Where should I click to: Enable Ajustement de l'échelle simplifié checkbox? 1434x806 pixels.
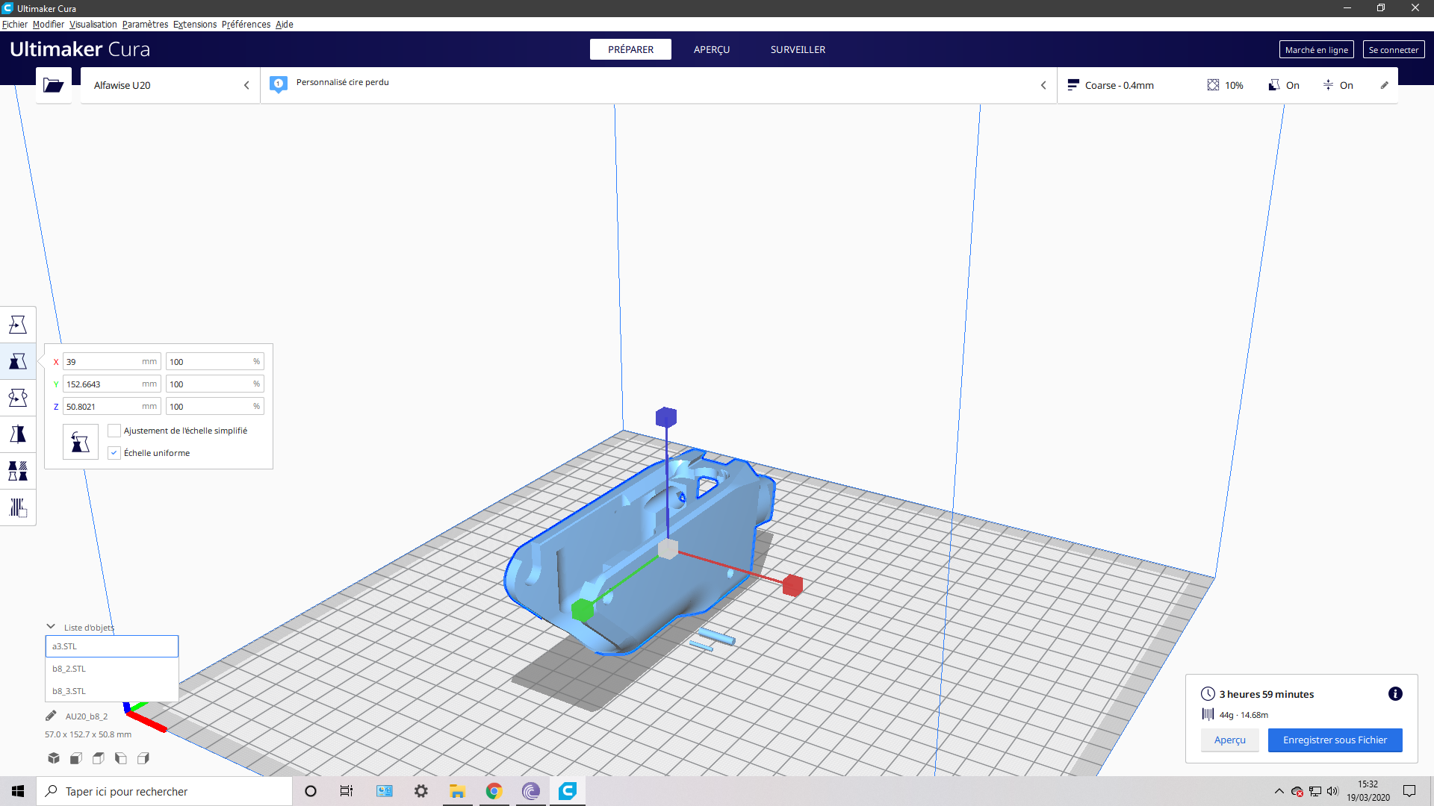[114, 431]
